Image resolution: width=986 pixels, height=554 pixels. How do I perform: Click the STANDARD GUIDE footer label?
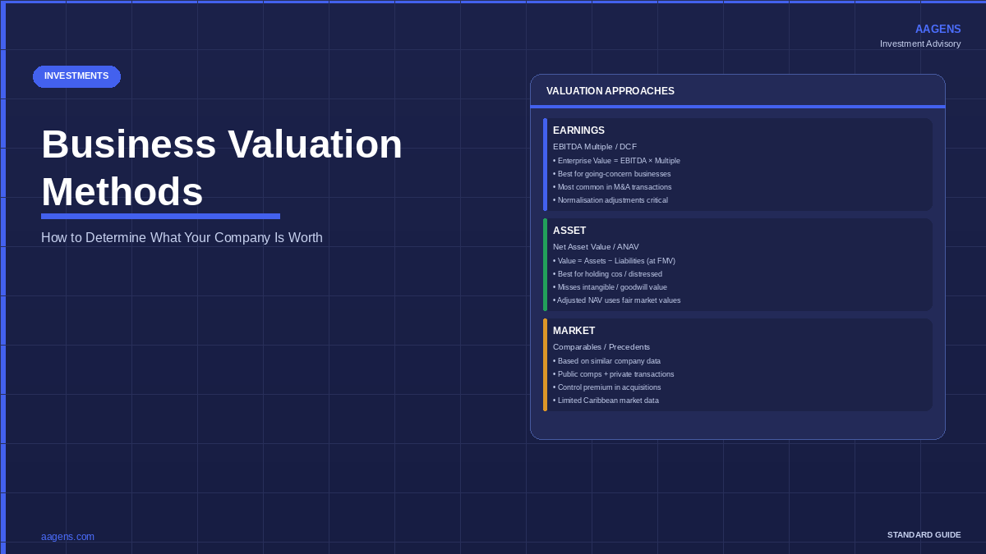(924, 535)
